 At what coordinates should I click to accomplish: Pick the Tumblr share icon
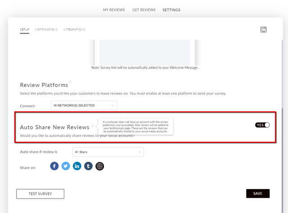[x=88, y=166]
